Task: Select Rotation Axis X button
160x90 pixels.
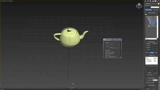Action: click(153, 82)
